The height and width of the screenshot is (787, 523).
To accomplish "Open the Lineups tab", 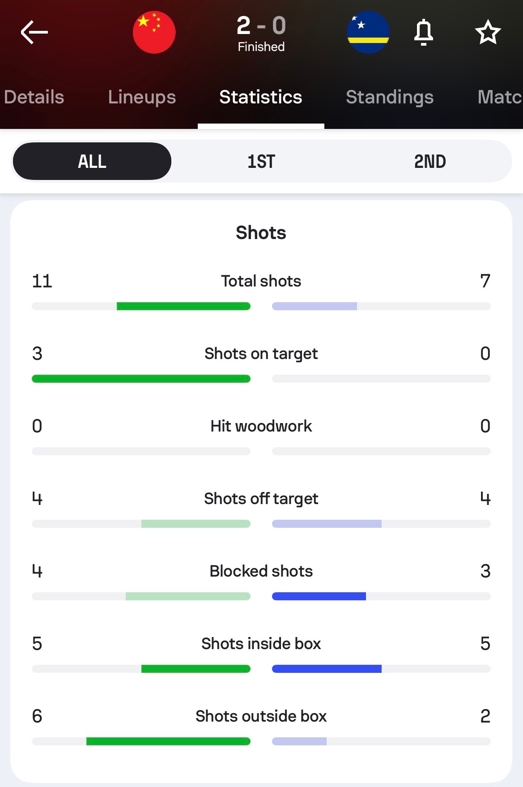I will click(x=141, y=97).
